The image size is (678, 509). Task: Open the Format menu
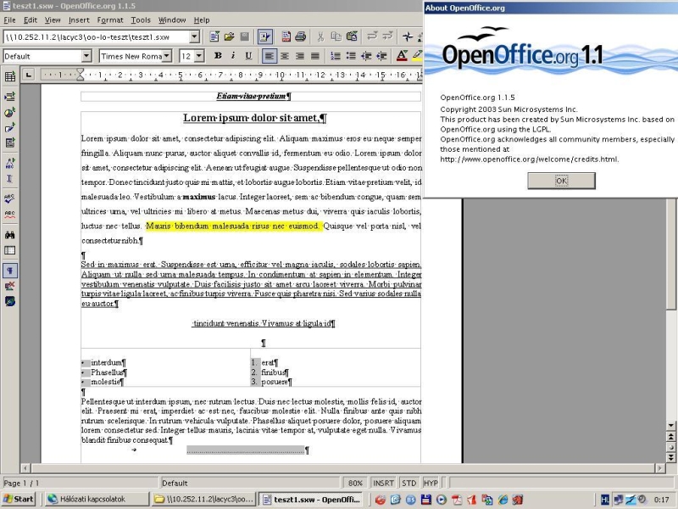[x=110, y=20]
